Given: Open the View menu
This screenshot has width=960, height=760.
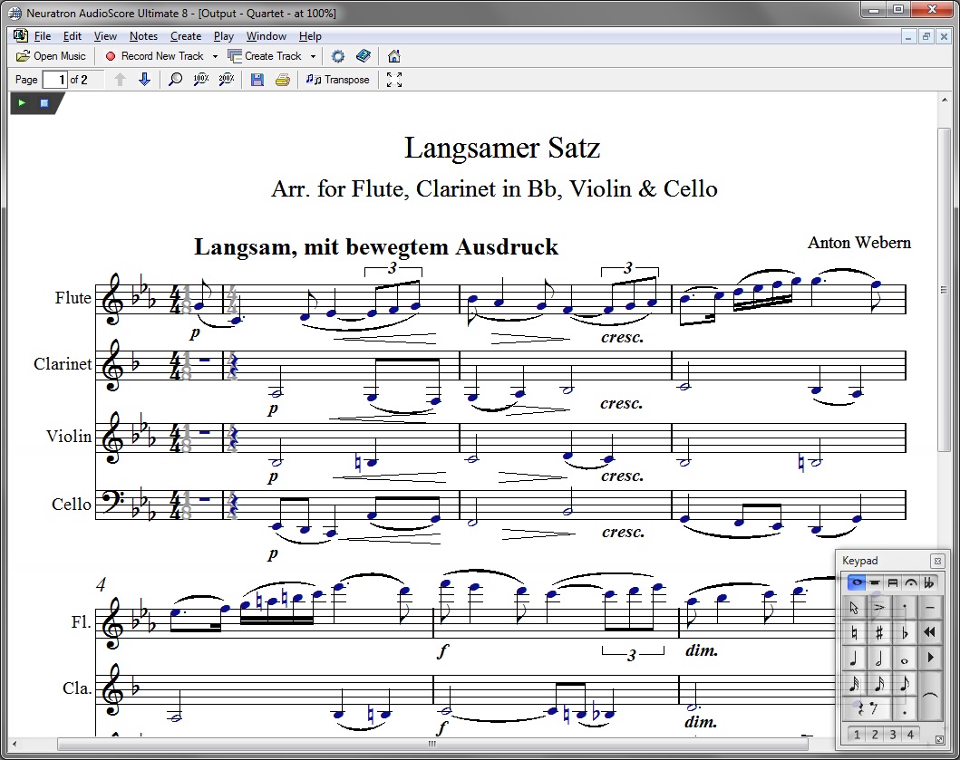Looking at the screenshot, I should click(105, 36).
